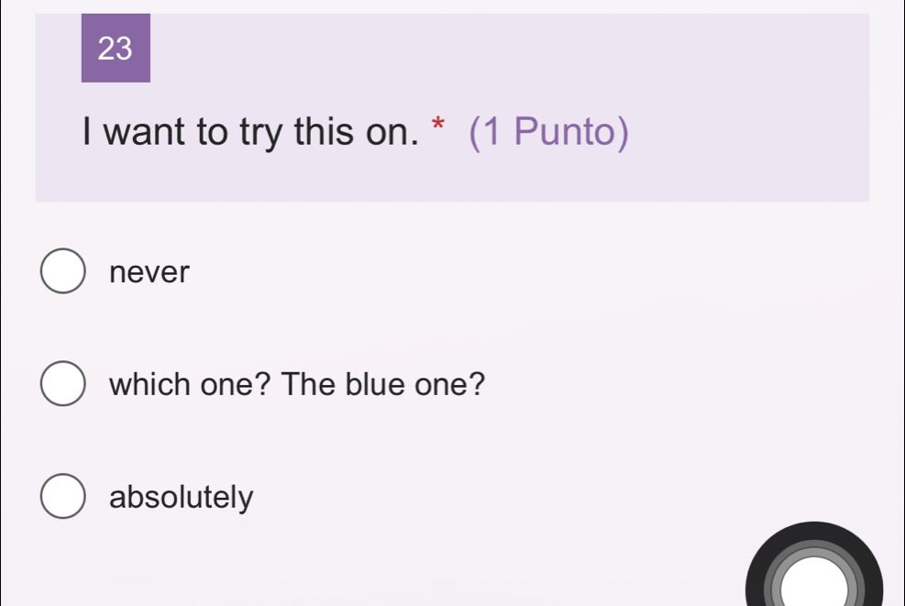Click the "absolutely" answer label text
The height and width of the screenshot is (606, 905).
click(181, 498)
